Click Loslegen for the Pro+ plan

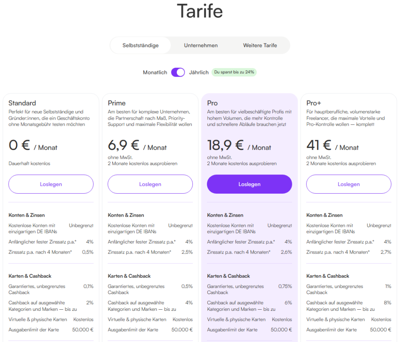coord(348,184)
